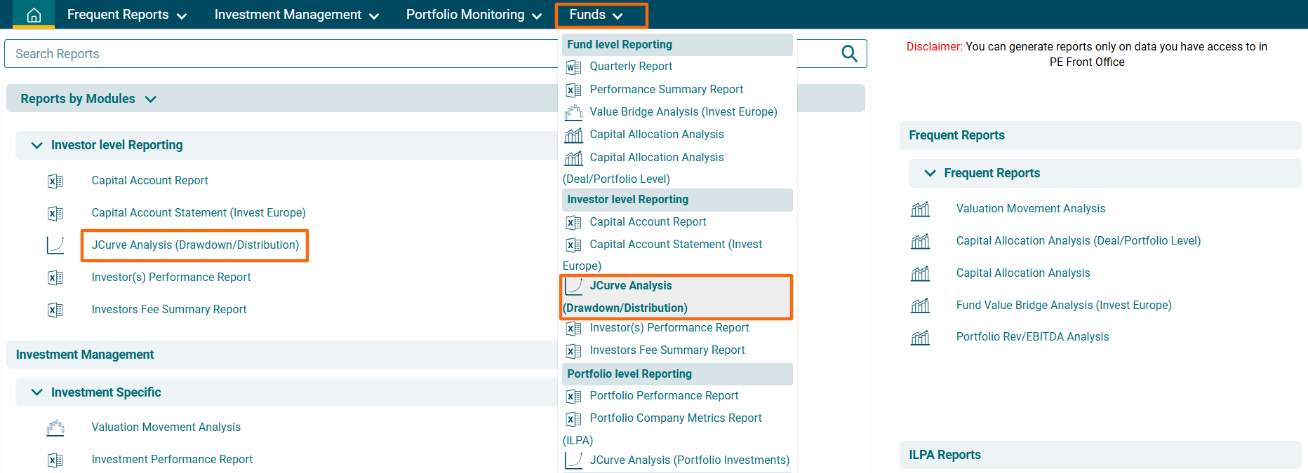Click bar chart icon beside Portfolio Rev/EBITDA Analysis
Viewport: 1308px width, 473px height.
coord(920,338)
